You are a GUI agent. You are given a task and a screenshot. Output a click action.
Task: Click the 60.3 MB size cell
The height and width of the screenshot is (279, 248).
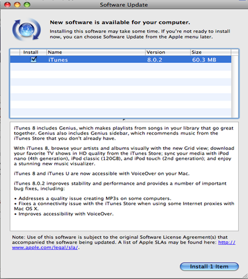point(204,60)
